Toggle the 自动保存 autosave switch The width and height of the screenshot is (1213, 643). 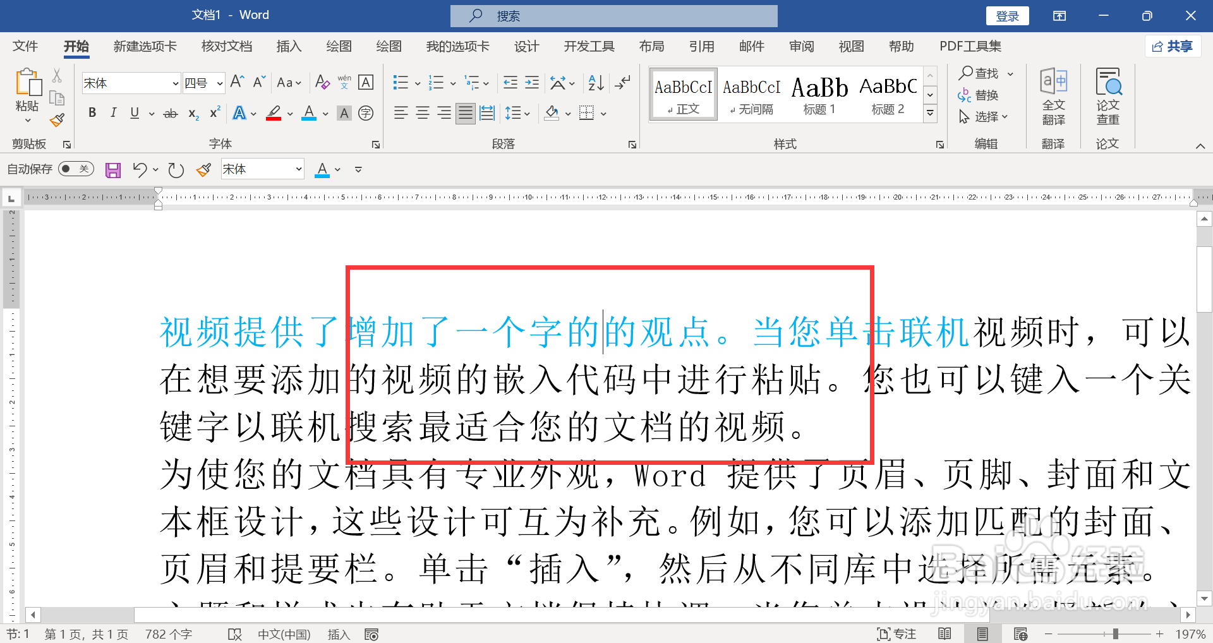(x=75, y=169)
